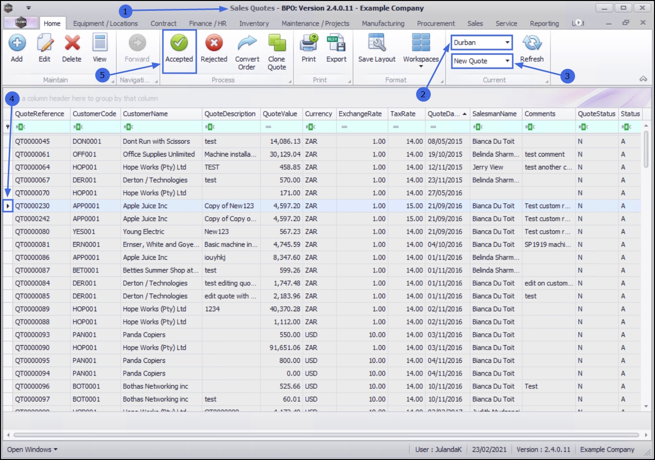Click the QuoteDescription column header

tap(230, 113)
